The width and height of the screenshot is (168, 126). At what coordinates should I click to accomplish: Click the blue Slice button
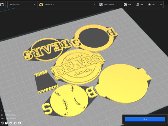(x=145, y=119)
